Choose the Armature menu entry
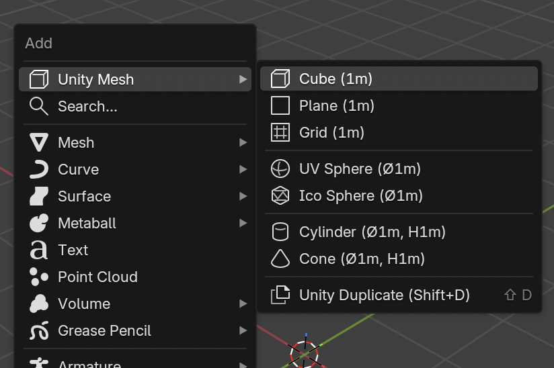Image resolution: width=554 pixels, height=368 pixels. pyautogui.click(x=135, y=361)
